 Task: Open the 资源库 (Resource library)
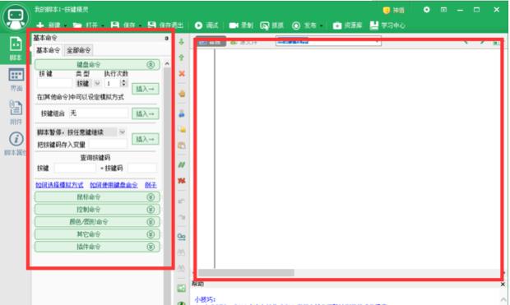(347, 25)
